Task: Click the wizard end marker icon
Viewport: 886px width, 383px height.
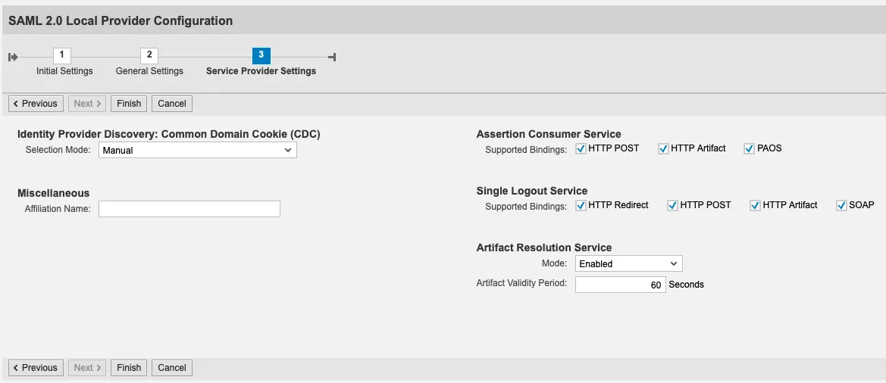Action: tap(332, 57)
